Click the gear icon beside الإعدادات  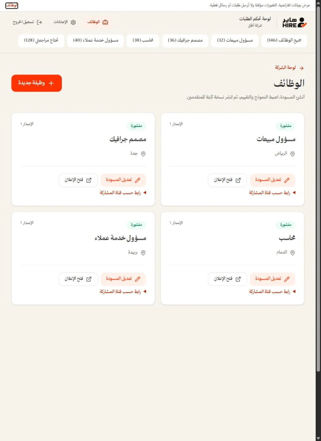tap(73, 22)
